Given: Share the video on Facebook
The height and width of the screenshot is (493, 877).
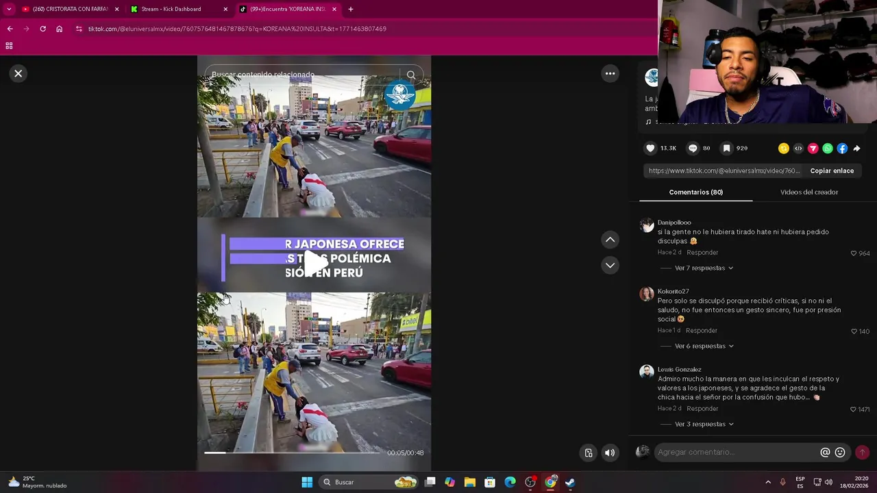Looking at the screenshot, I should click(x=842, y=149).
